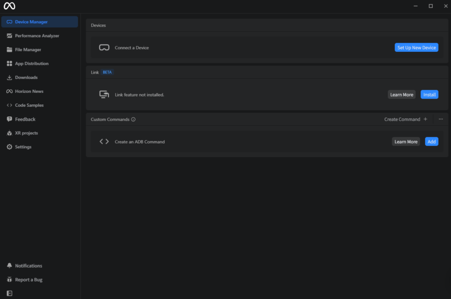Click the Devices section header
451x299 pixels.
[99, 25]
